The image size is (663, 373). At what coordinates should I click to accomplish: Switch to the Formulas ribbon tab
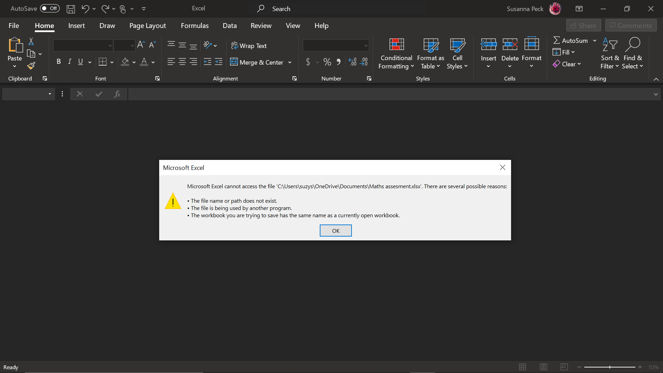tap(195, 25)
